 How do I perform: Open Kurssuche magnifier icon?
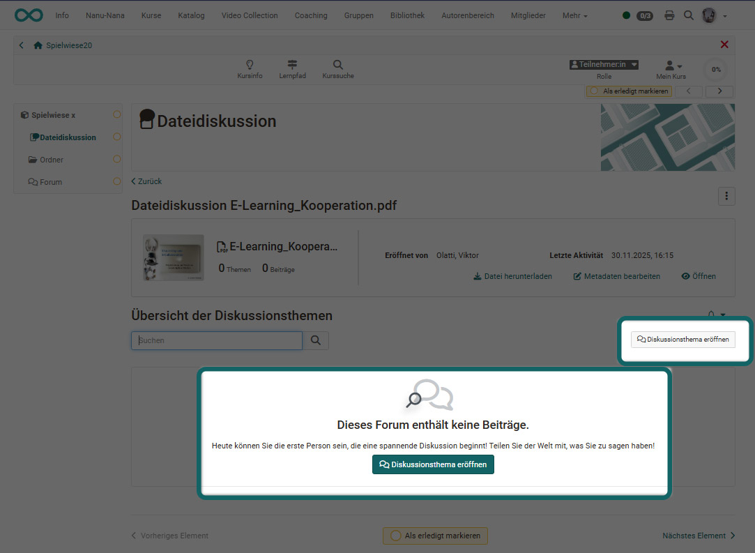tap(337, 65)
